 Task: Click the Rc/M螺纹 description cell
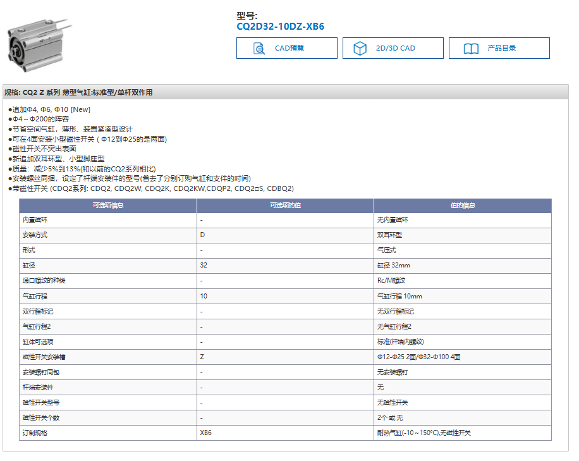point(391,281)
